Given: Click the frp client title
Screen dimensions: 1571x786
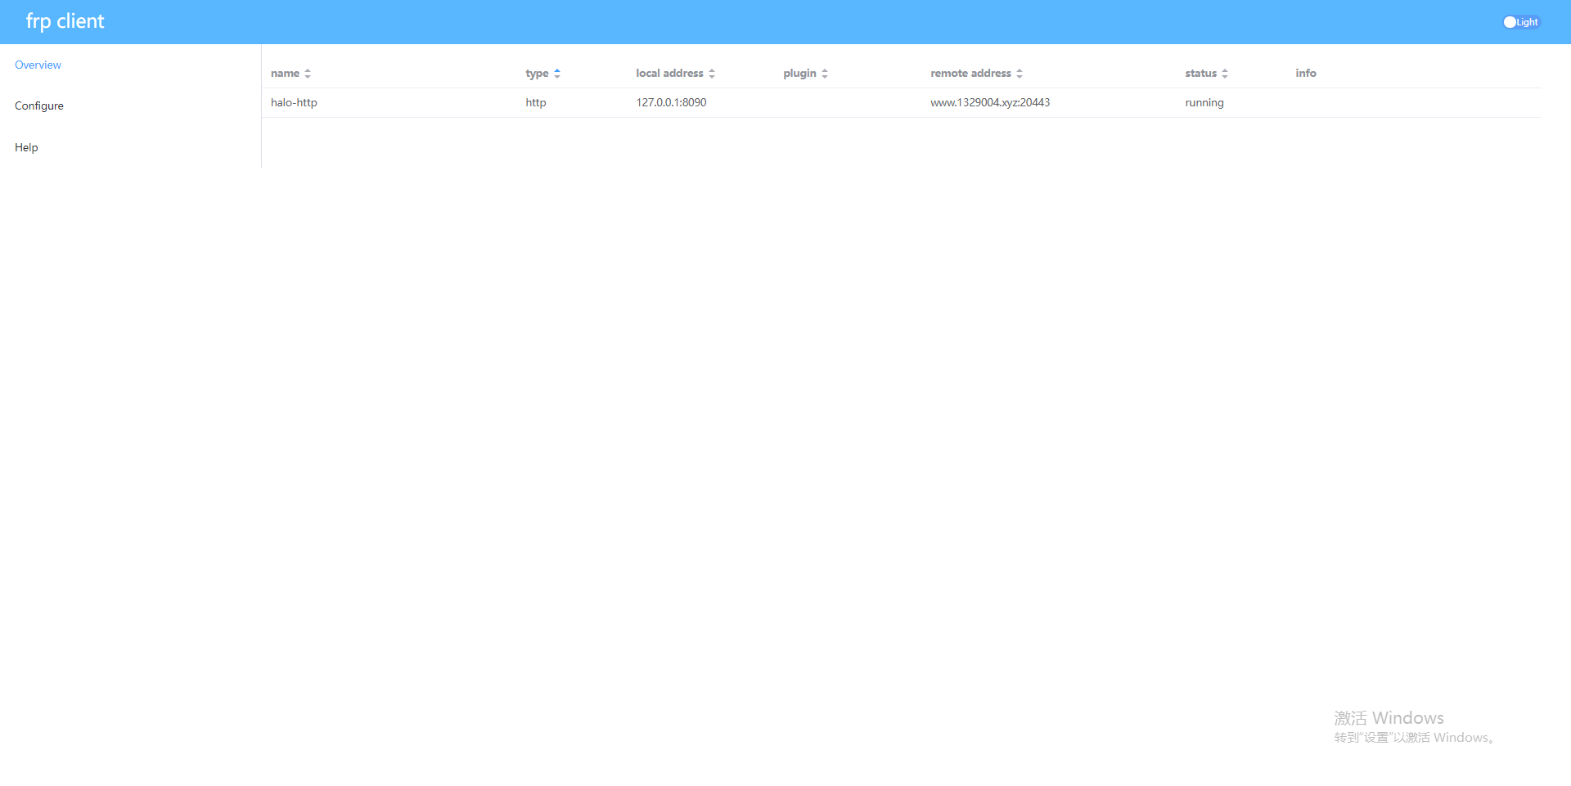Looking at the screenshot, I should [x=65, y=21].
